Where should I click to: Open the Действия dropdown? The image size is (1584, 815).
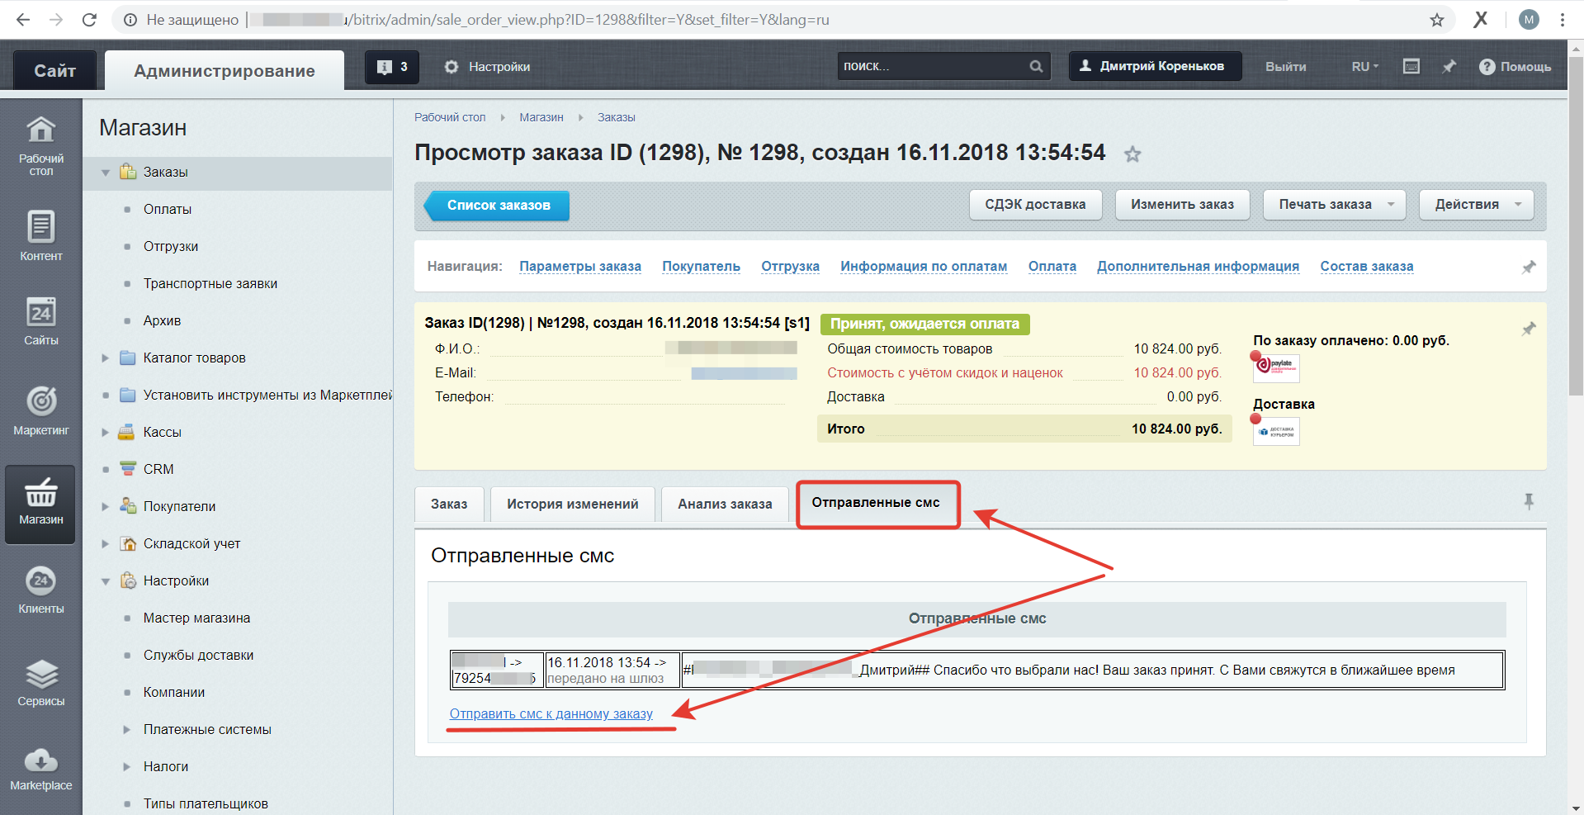pos(1477,205)
